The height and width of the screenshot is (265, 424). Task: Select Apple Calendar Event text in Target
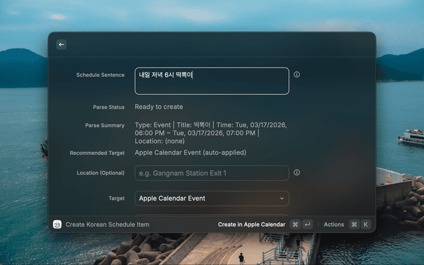pyautogui.click(x=172, y=198)
